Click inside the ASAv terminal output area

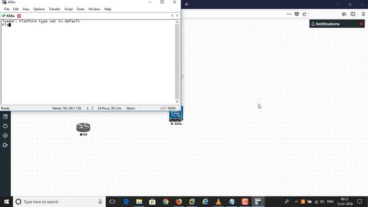88,62
